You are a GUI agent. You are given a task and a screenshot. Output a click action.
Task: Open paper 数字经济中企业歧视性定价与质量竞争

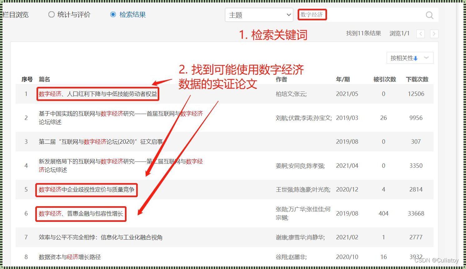point(87,189)
